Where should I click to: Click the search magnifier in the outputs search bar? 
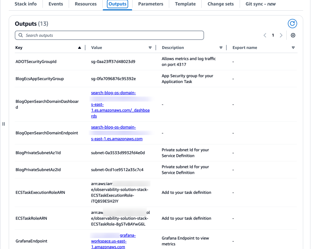tap(20, 35)
